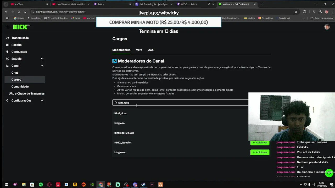335x188 pixels.
Task: Click the Transmissão broadcast icon
Action: pyautogui.click(x=7, y=38)
